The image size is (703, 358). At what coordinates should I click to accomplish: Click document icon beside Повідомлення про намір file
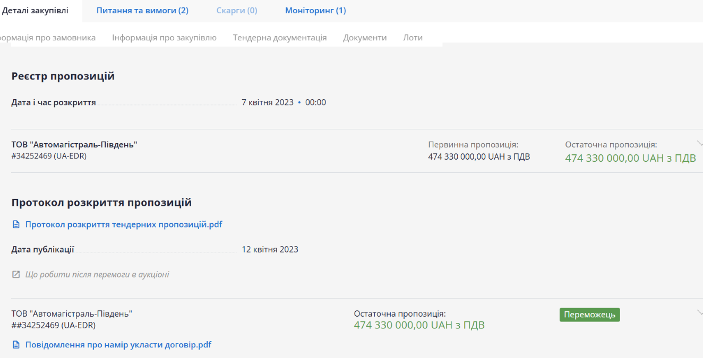coord(16,345)
